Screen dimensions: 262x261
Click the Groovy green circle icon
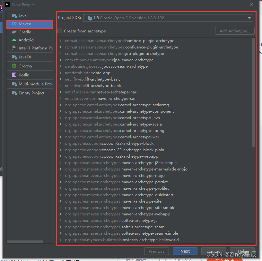14,66
